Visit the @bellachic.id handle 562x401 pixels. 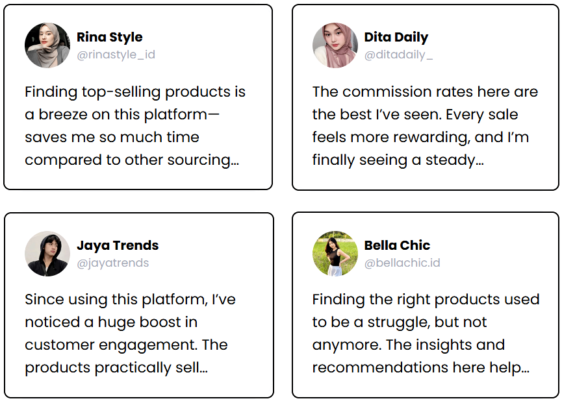tap(402, 263)
